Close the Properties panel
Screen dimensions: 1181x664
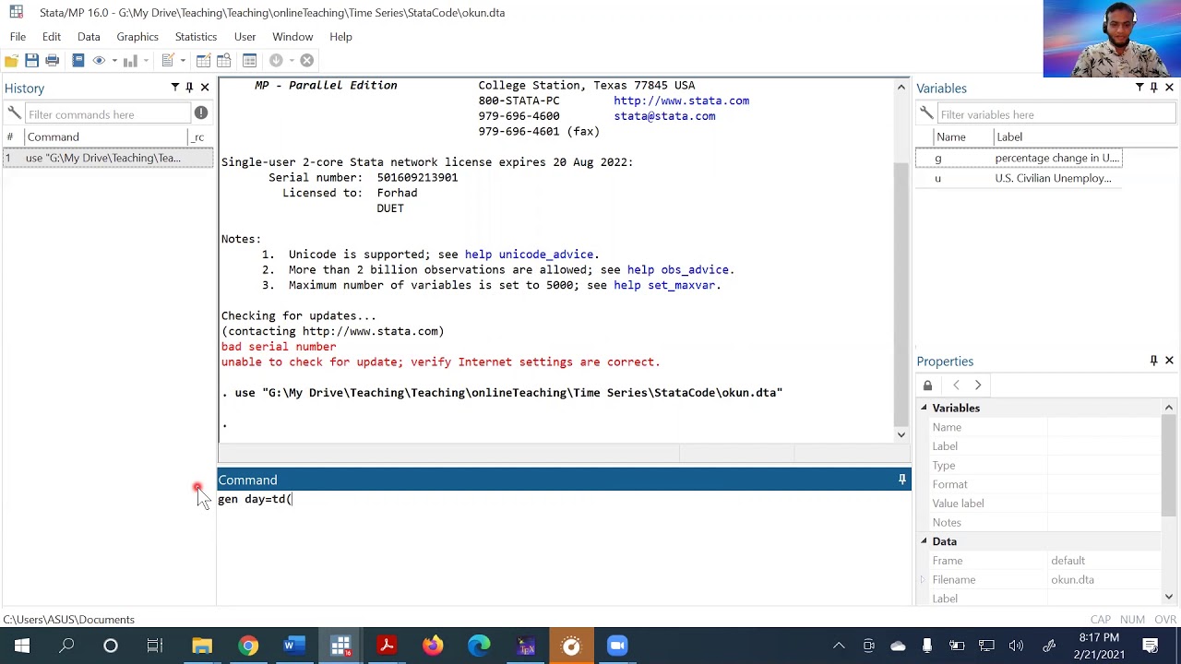point(1169,361)
